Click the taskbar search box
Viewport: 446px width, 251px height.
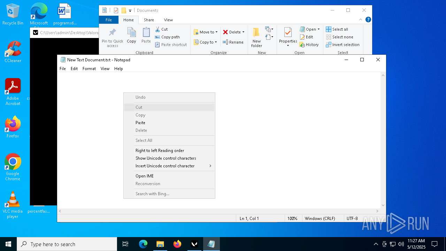pos(67,244)
